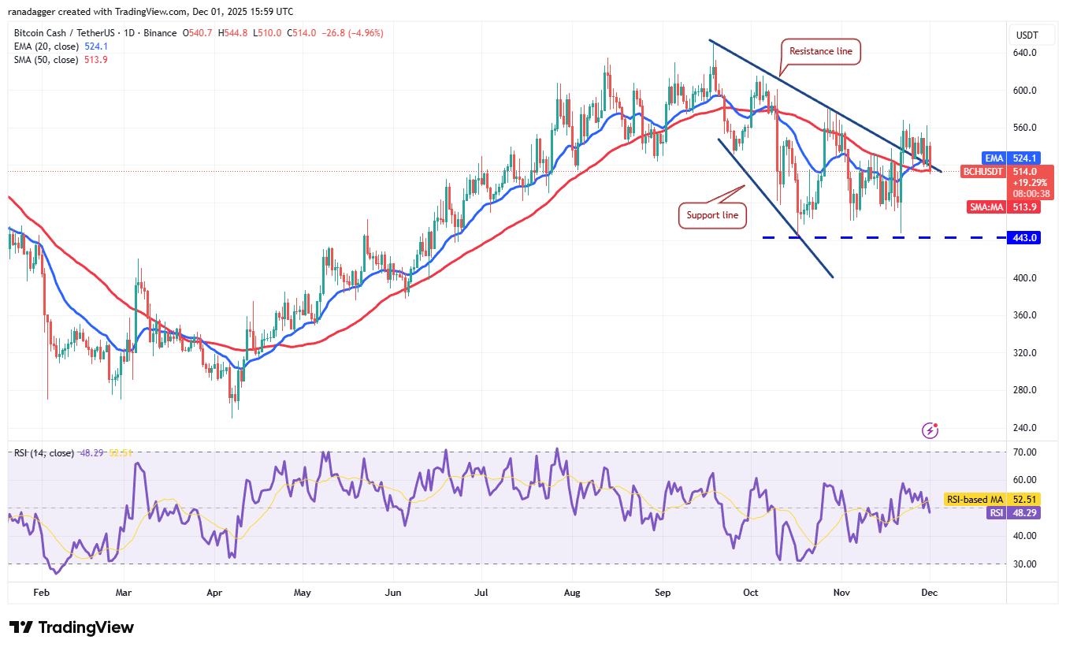This screenshot has width=1066, height=651.
Task: Click the Support line callout label
Action: pyautogui.click(x=712, y=215)
